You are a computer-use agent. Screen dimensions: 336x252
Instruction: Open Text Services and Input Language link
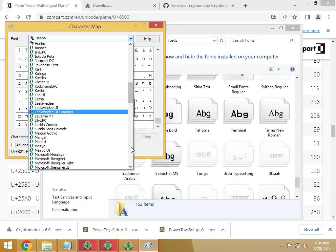point(72,199)
